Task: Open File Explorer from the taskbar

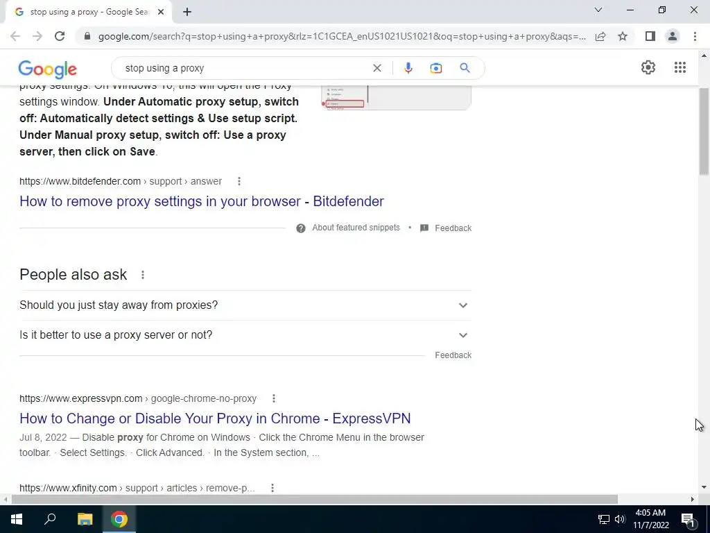Action: tap(85, 519)
